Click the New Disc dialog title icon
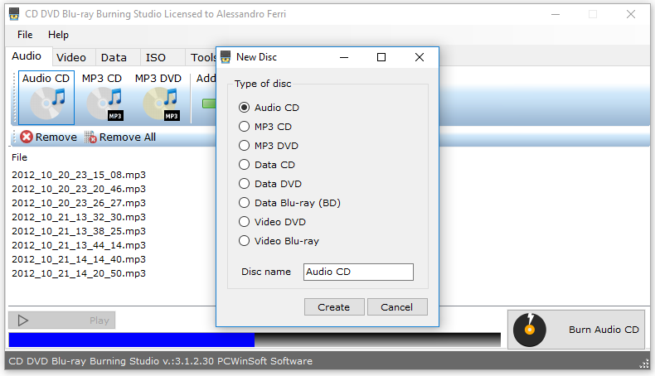The image size is (655, 376). click(x=225, y=57)
